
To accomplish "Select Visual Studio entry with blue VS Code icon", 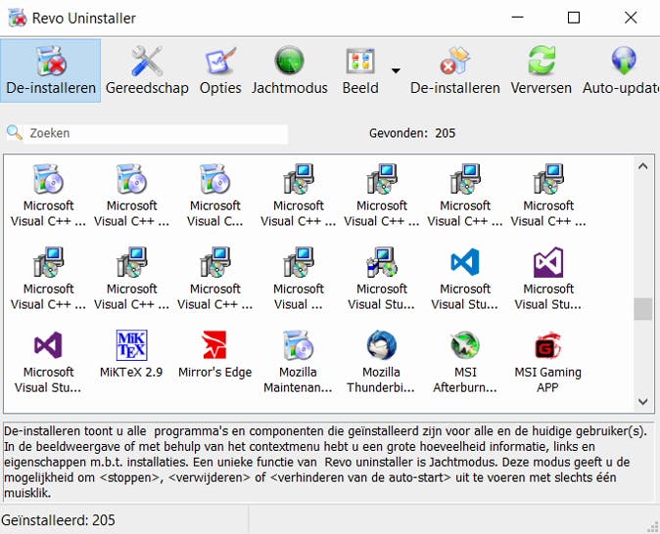I will 465,279.
